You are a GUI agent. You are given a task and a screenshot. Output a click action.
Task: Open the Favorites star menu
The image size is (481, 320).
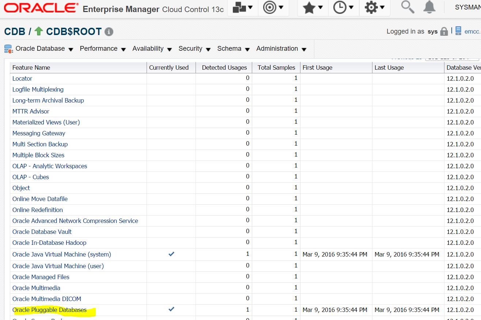313,8
